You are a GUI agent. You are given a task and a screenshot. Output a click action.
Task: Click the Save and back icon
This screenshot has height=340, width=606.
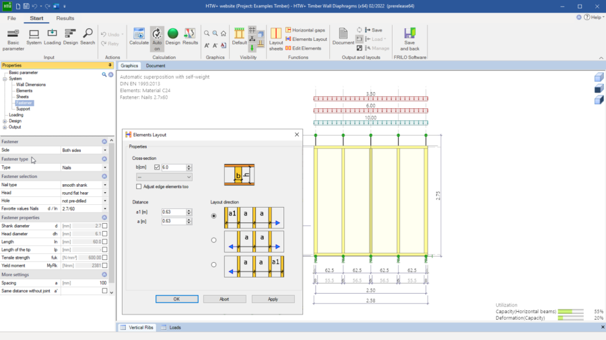coord(409,39)
